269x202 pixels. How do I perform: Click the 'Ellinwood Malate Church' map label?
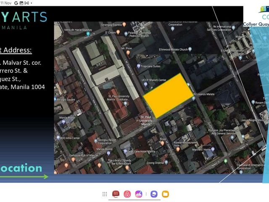point(173,50)
